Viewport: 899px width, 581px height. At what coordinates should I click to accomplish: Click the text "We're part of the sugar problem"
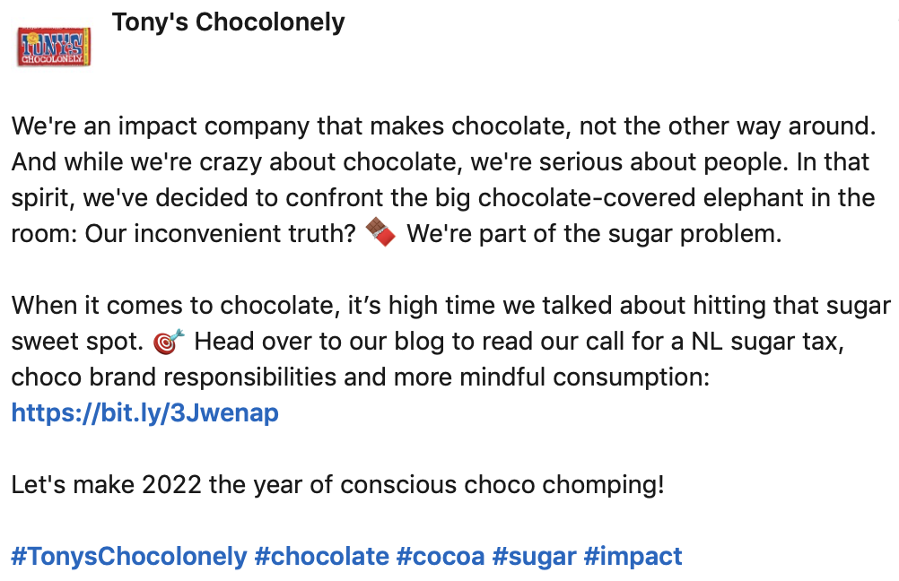click(594, 234)
